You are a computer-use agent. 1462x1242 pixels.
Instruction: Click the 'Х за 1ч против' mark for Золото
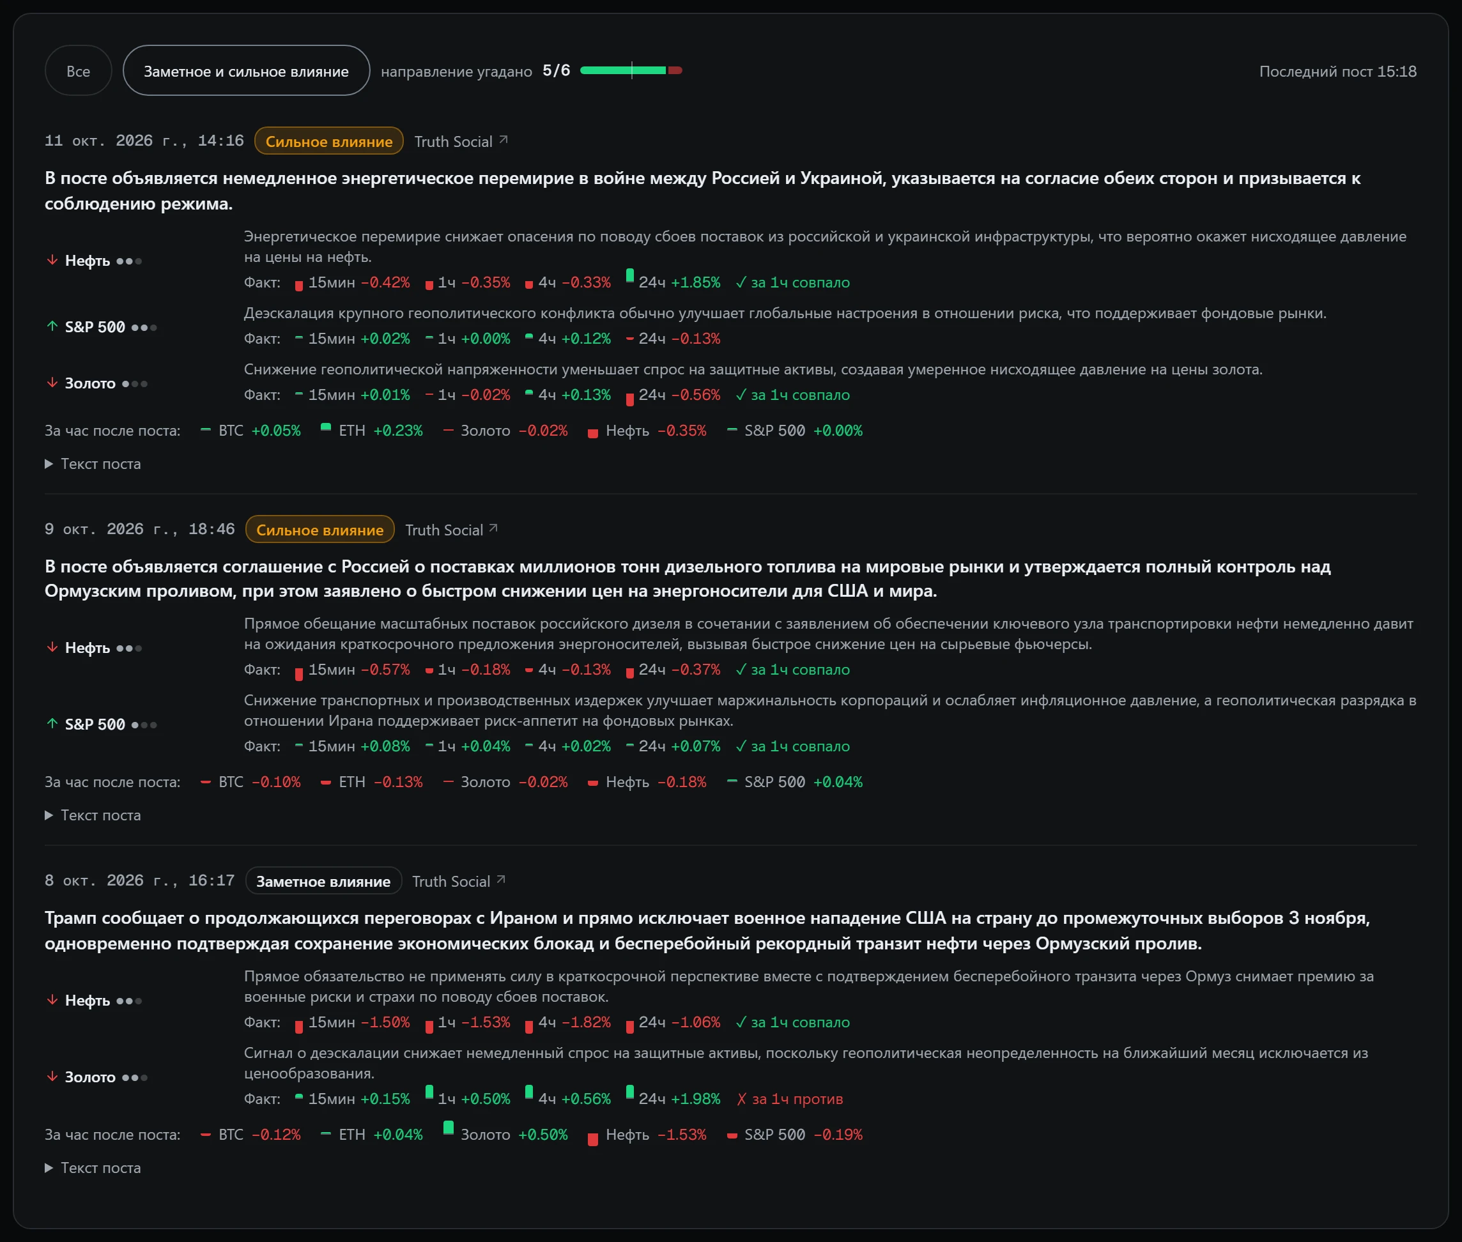click(x=789, y=1099)
